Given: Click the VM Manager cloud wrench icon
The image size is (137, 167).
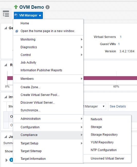Looking at the screenshot, I should tap(16, 15).
